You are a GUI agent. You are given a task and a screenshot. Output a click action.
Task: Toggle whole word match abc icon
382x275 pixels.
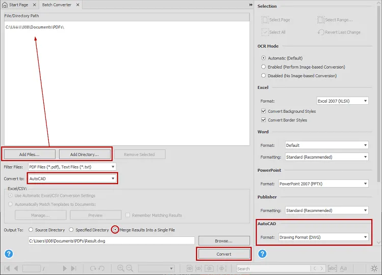point(332,268)
